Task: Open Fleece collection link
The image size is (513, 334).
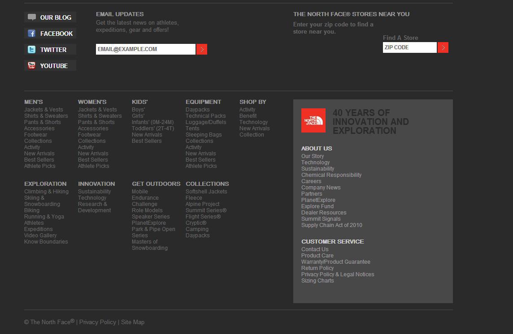Action: (194, 198)
